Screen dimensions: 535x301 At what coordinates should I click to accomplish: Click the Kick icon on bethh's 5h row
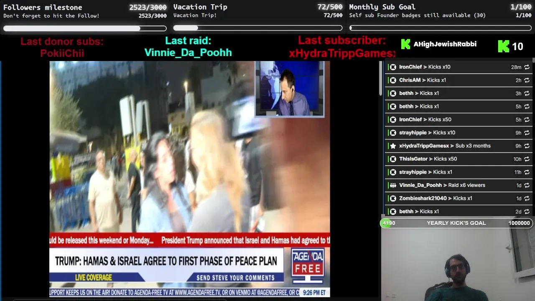[393, 107]
